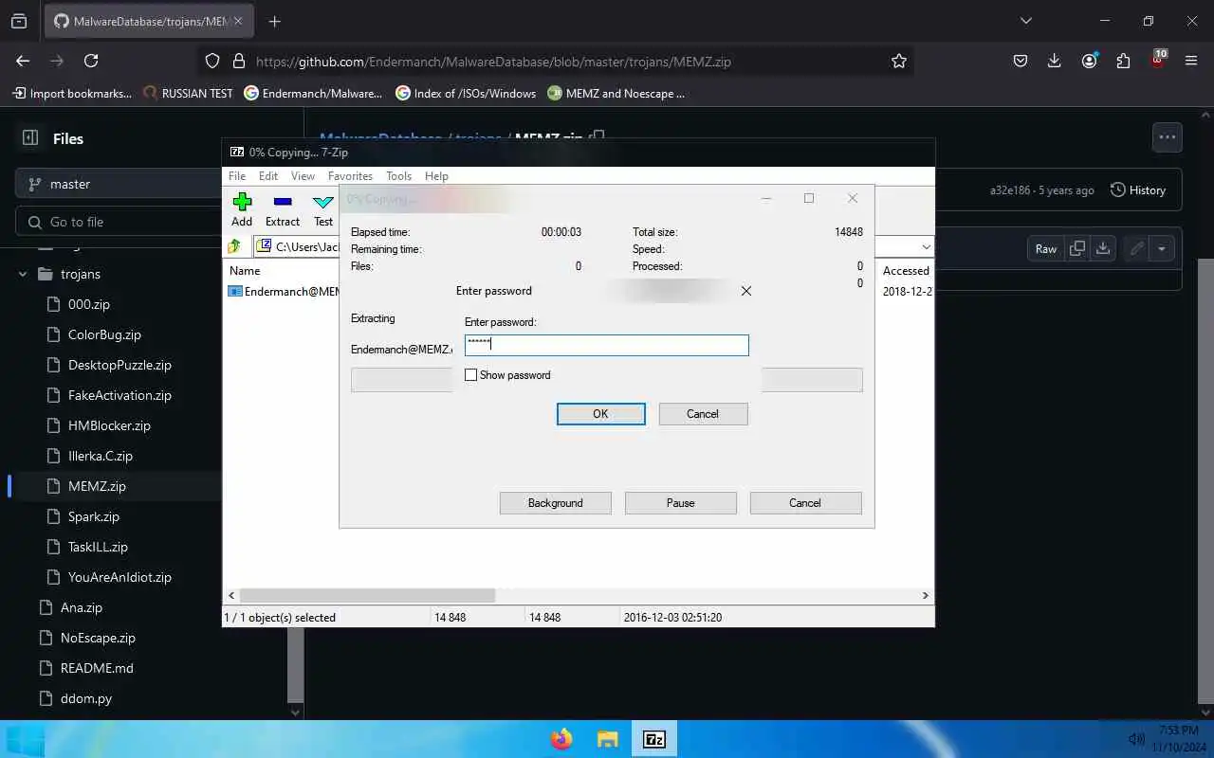1214x758 pixels.
Task: Open Firefox application menu
Action: tap(1191, 61)
